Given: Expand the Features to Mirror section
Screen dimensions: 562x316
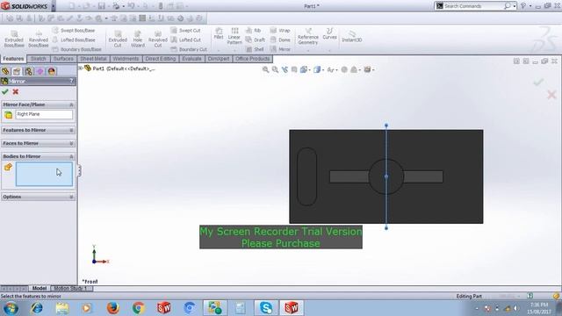Looking at the screenshot, I should (71, 131).
